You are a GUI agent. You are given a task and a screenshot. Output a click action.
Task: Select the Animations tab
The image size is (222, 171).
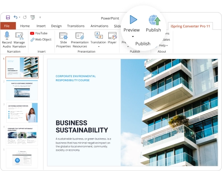(x=99, y=26)
